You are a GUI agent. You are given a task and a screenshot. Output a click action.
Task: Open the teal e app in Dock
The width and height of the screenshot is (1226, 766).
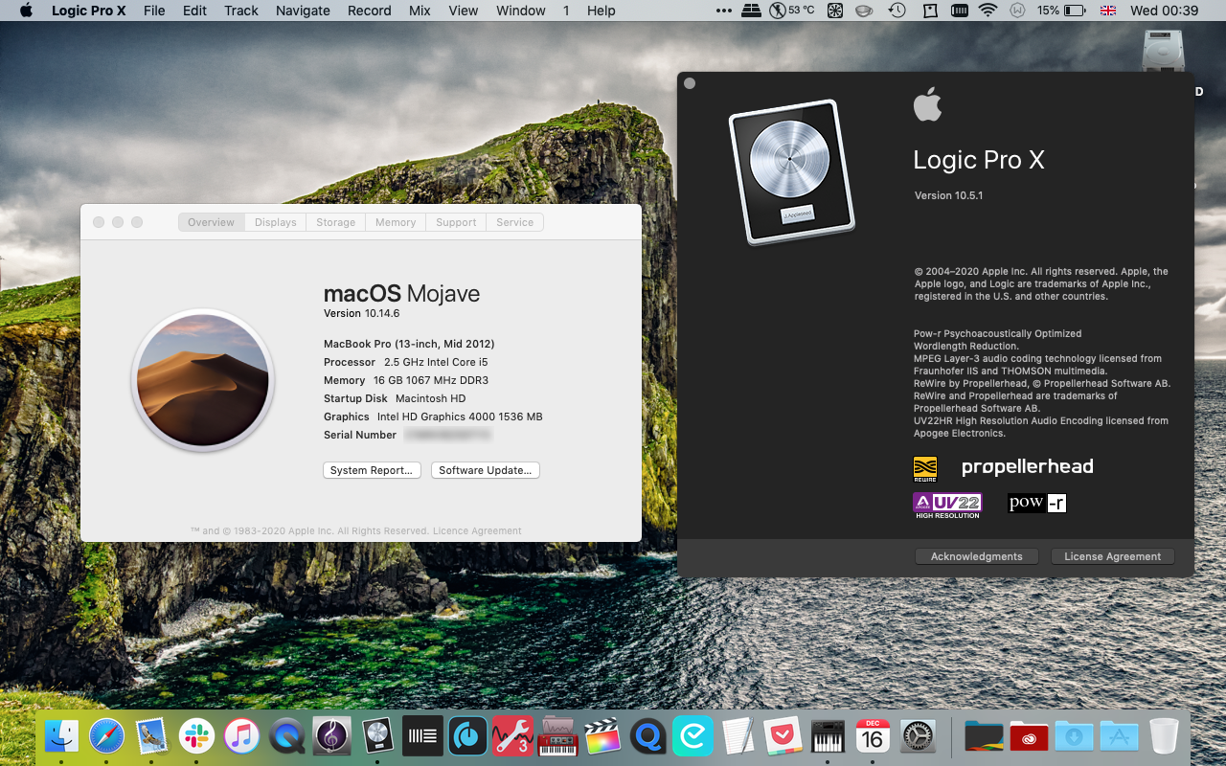point(692,736)
